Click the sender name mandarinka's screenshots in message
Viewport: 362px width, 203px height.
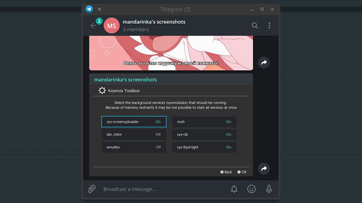(125, 80)
